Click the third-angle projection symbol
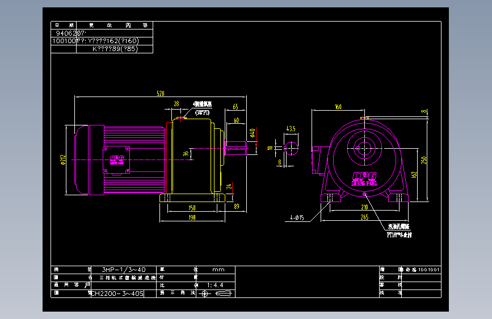This screenshot has height=319, width=492. (x=216, y=293)
